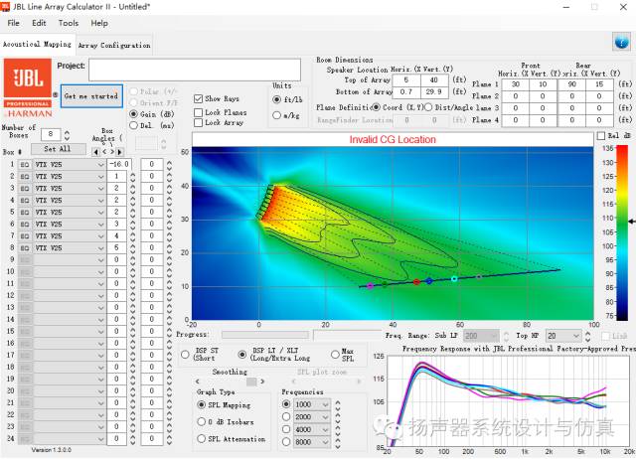Uncheck the Show Rays checkbox
This screenshot has height=459, width=636.
coord(199,99)
